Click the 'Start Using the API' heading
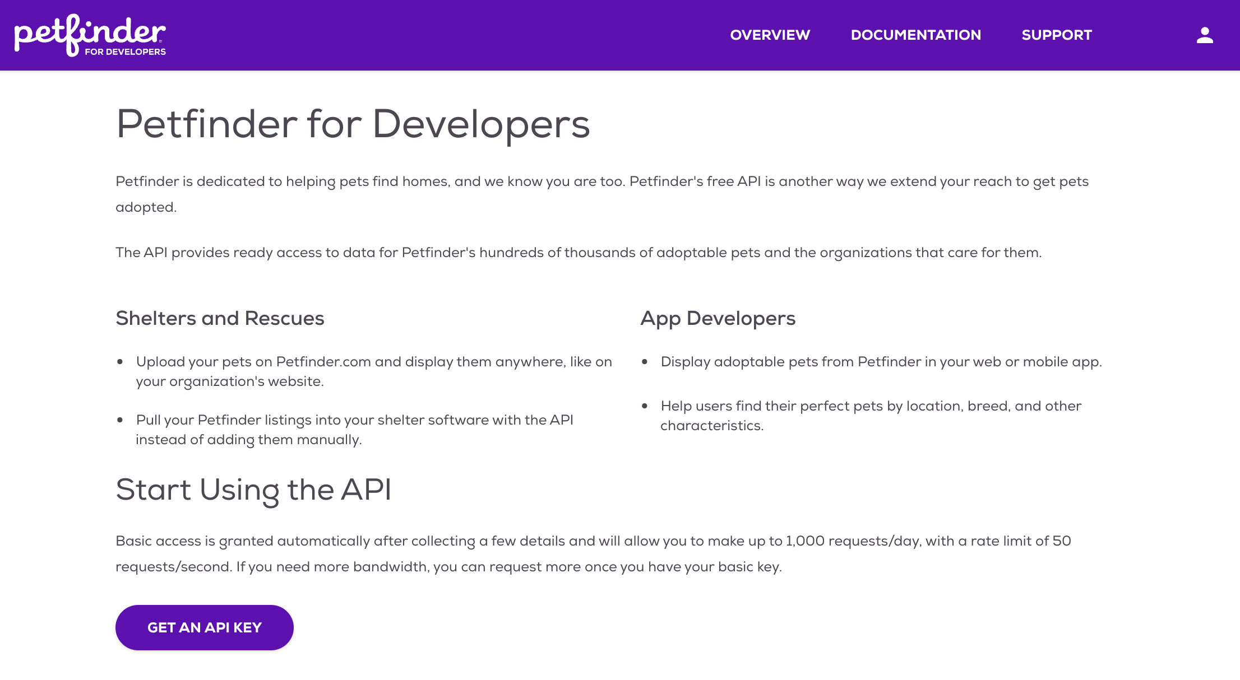This screenshot has height=680, width=1240. click(x=253, y=490)
